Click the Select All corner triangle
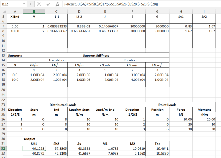The image size is (221, 158). pos(3,11)
